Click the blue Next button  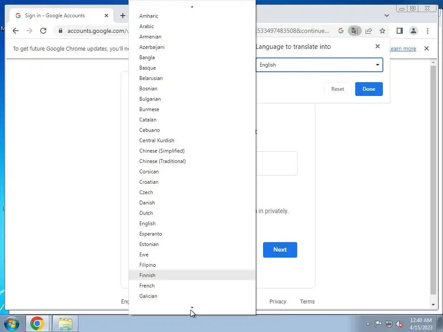[x=280, y=250]
